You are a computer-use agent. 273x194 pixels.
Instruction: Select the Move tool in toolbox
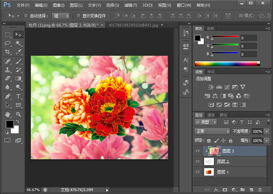18,35
